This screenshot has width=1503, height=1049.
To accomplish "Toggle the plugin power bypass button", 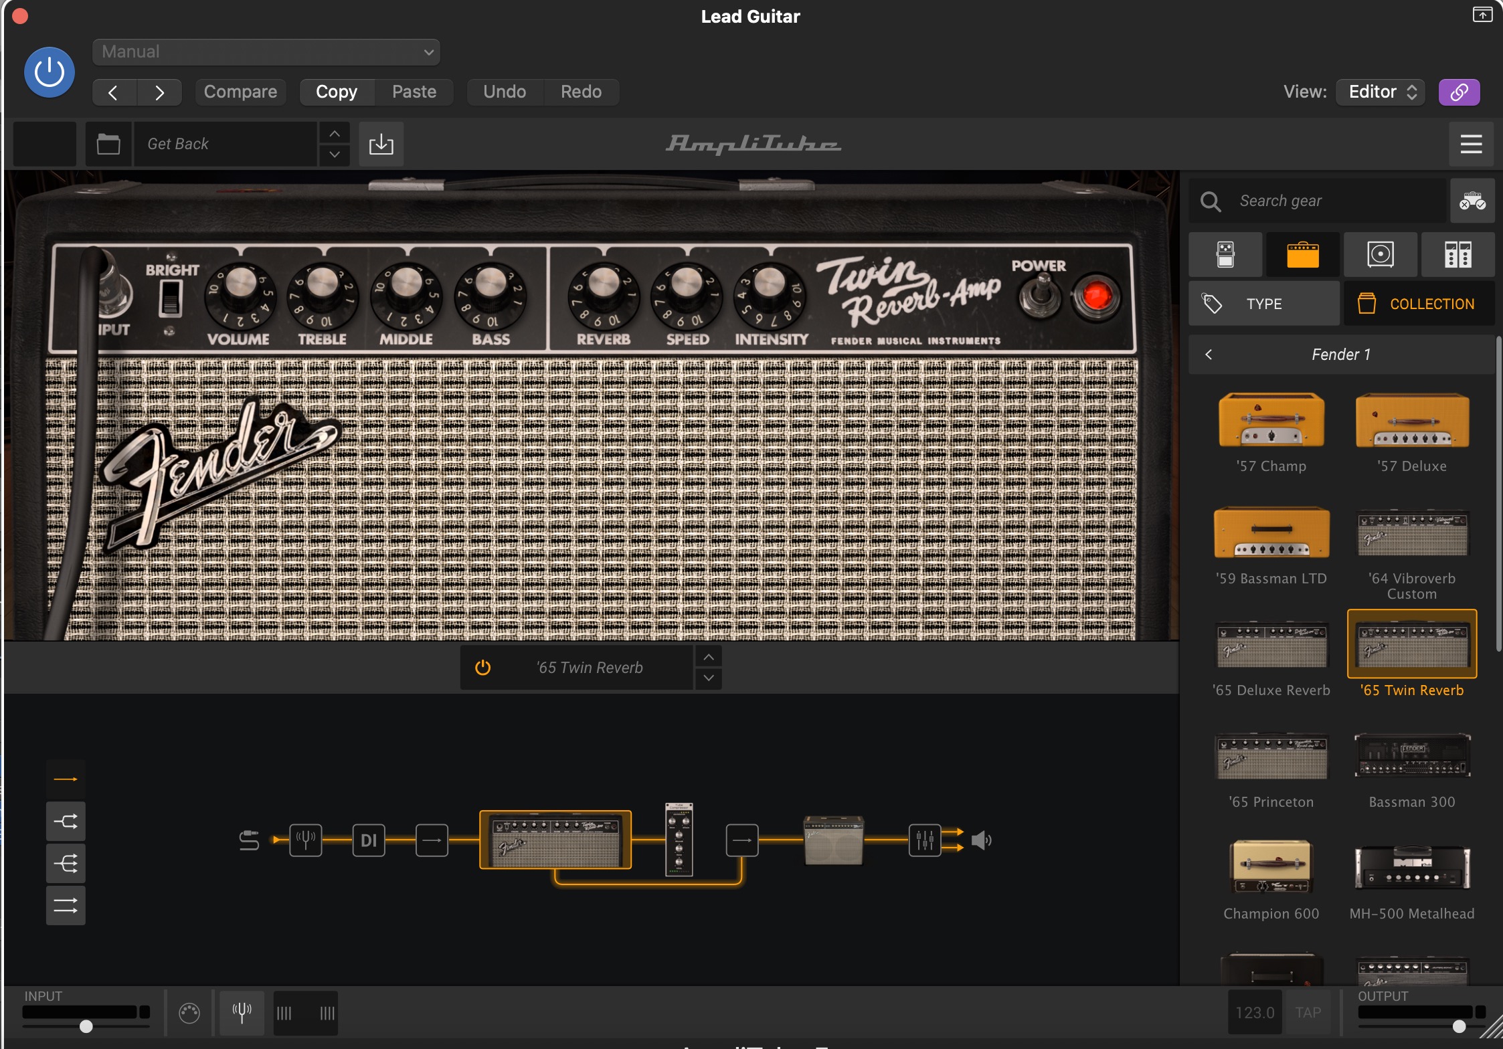I will pos(50,72).
